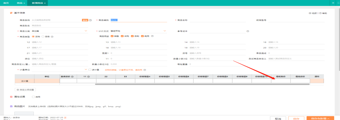Viewport: 340px width, 120px height.
Task: Select 实物 product type radio
Action: click(x=33, y=37)
